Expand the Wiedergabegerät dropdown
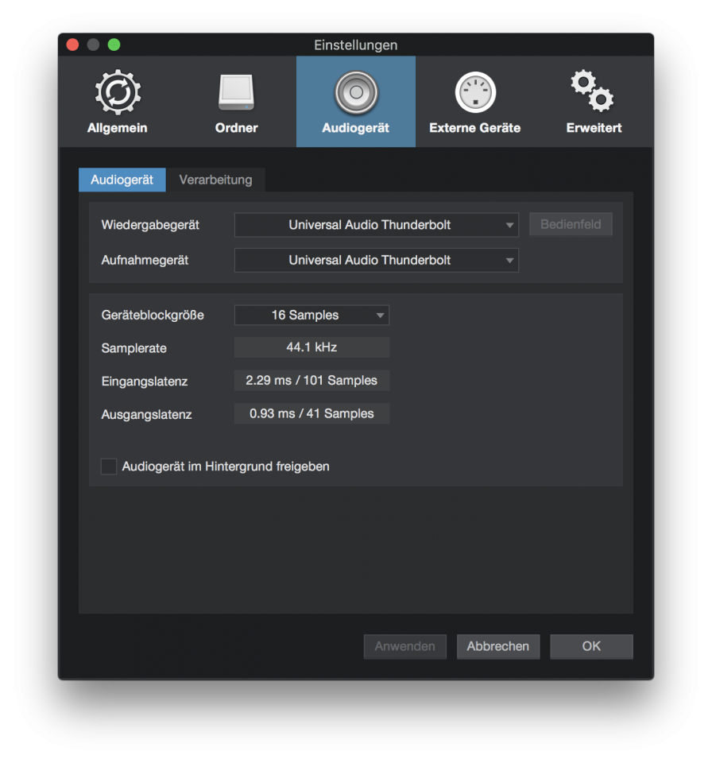The image size is (712, 763). [x=376, y=225]
